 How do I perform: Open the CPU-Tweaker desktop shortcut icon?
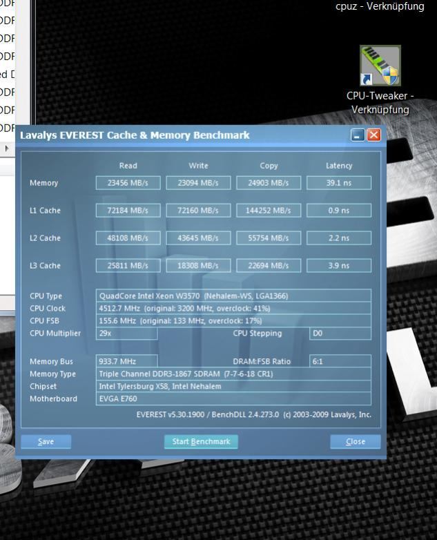[x=380, y=66]
